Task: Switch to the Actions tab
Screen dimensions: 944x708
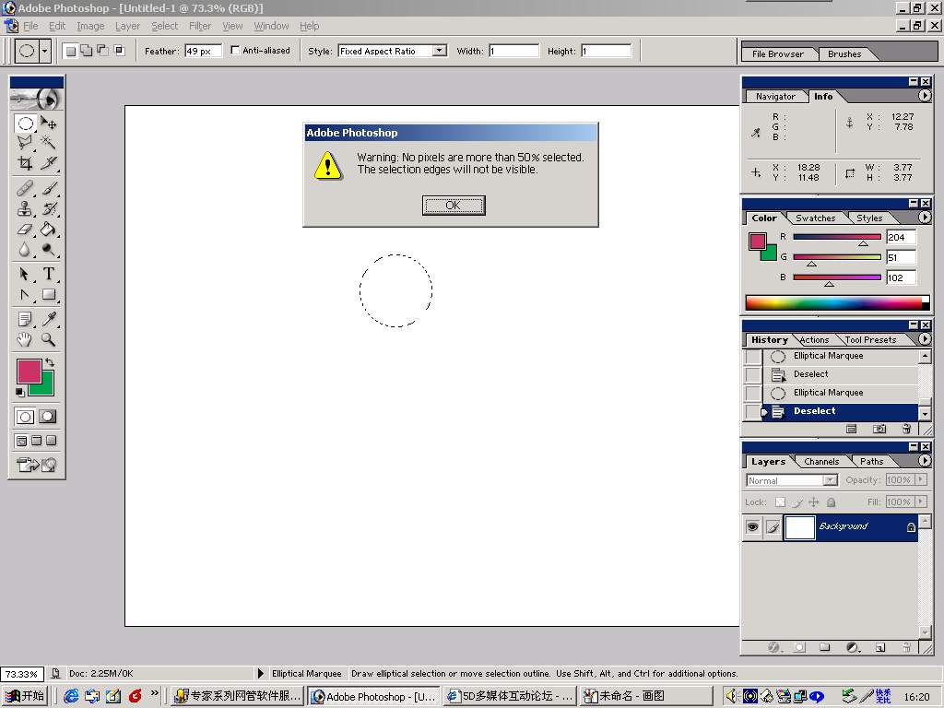Action: pyautogui.click(x=814, y=339)
